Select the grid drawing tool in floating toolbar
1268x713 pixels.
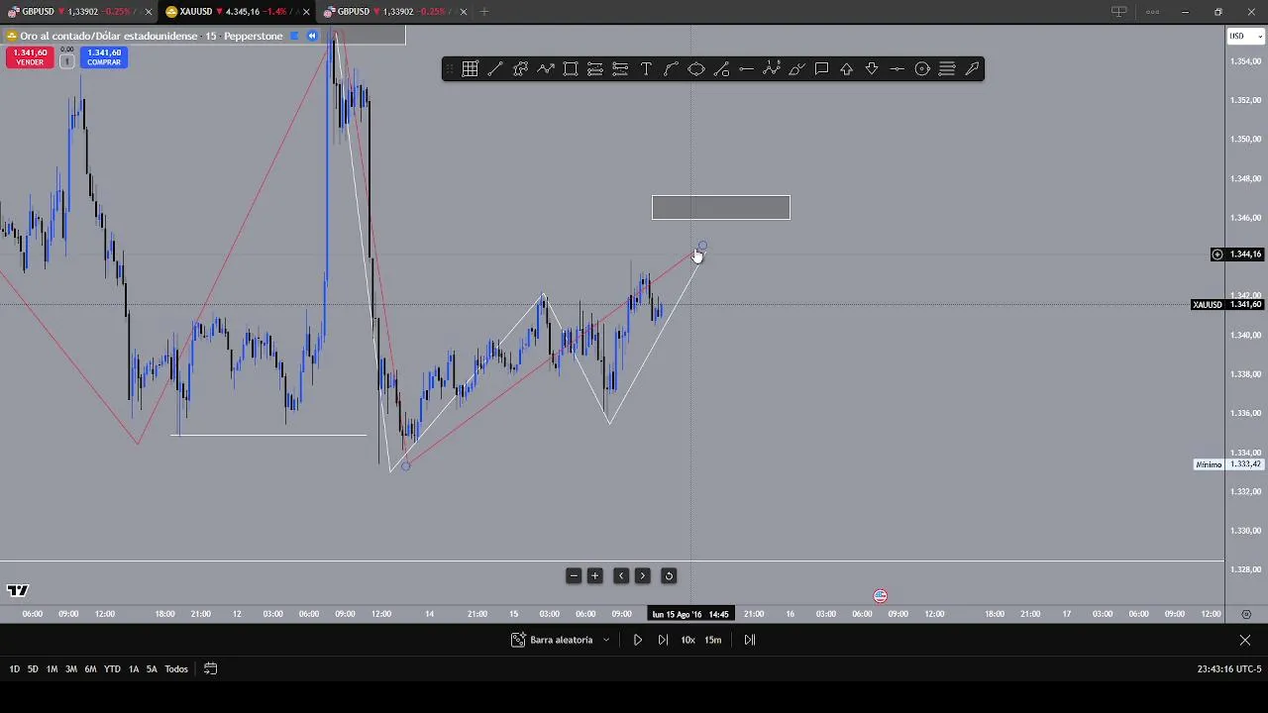[x=470, y=68]
